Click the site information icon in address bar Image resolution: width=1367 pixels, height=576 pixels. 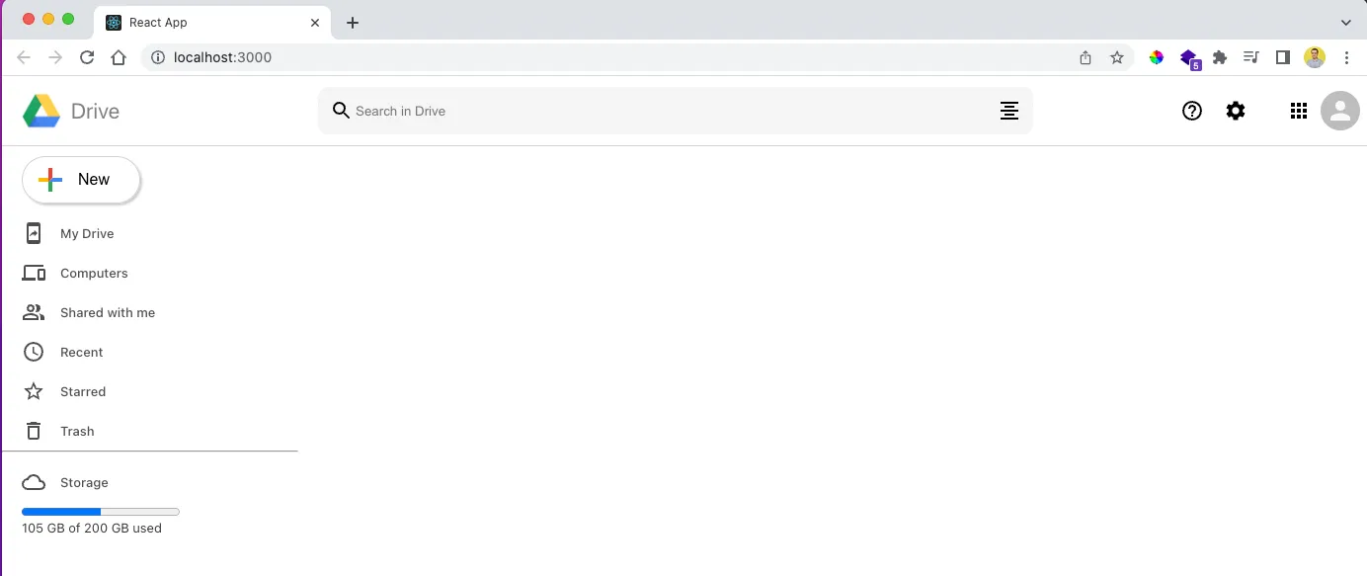158,57
